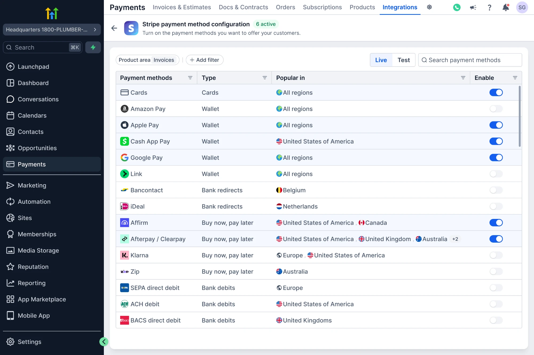
Task: Open the help question mark icon
Action: (x=489, y=7)
